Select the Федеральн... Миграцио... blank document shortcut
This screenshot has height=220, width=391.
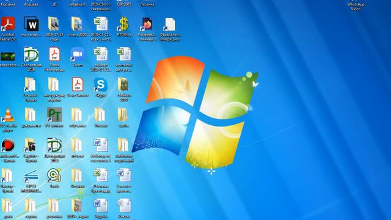[170, 24]
